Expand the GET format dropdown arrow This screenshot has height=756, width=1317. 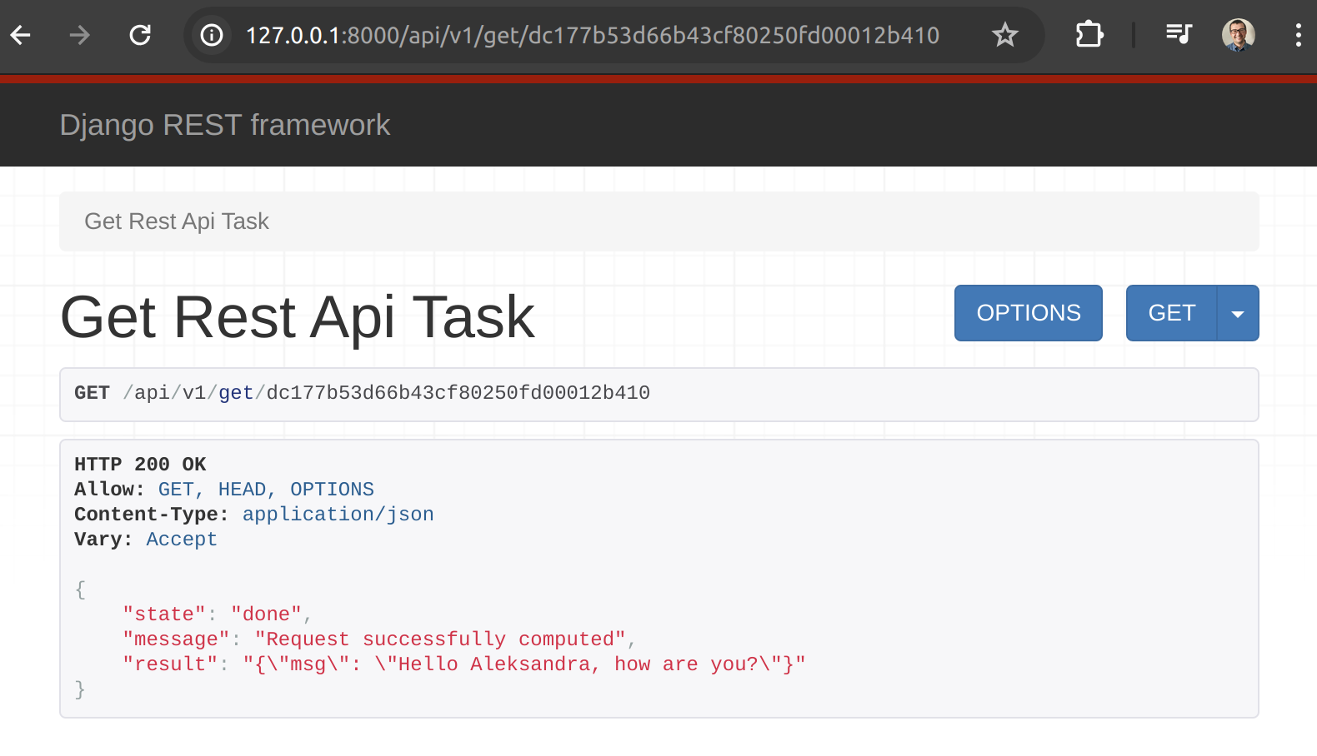1238,313
